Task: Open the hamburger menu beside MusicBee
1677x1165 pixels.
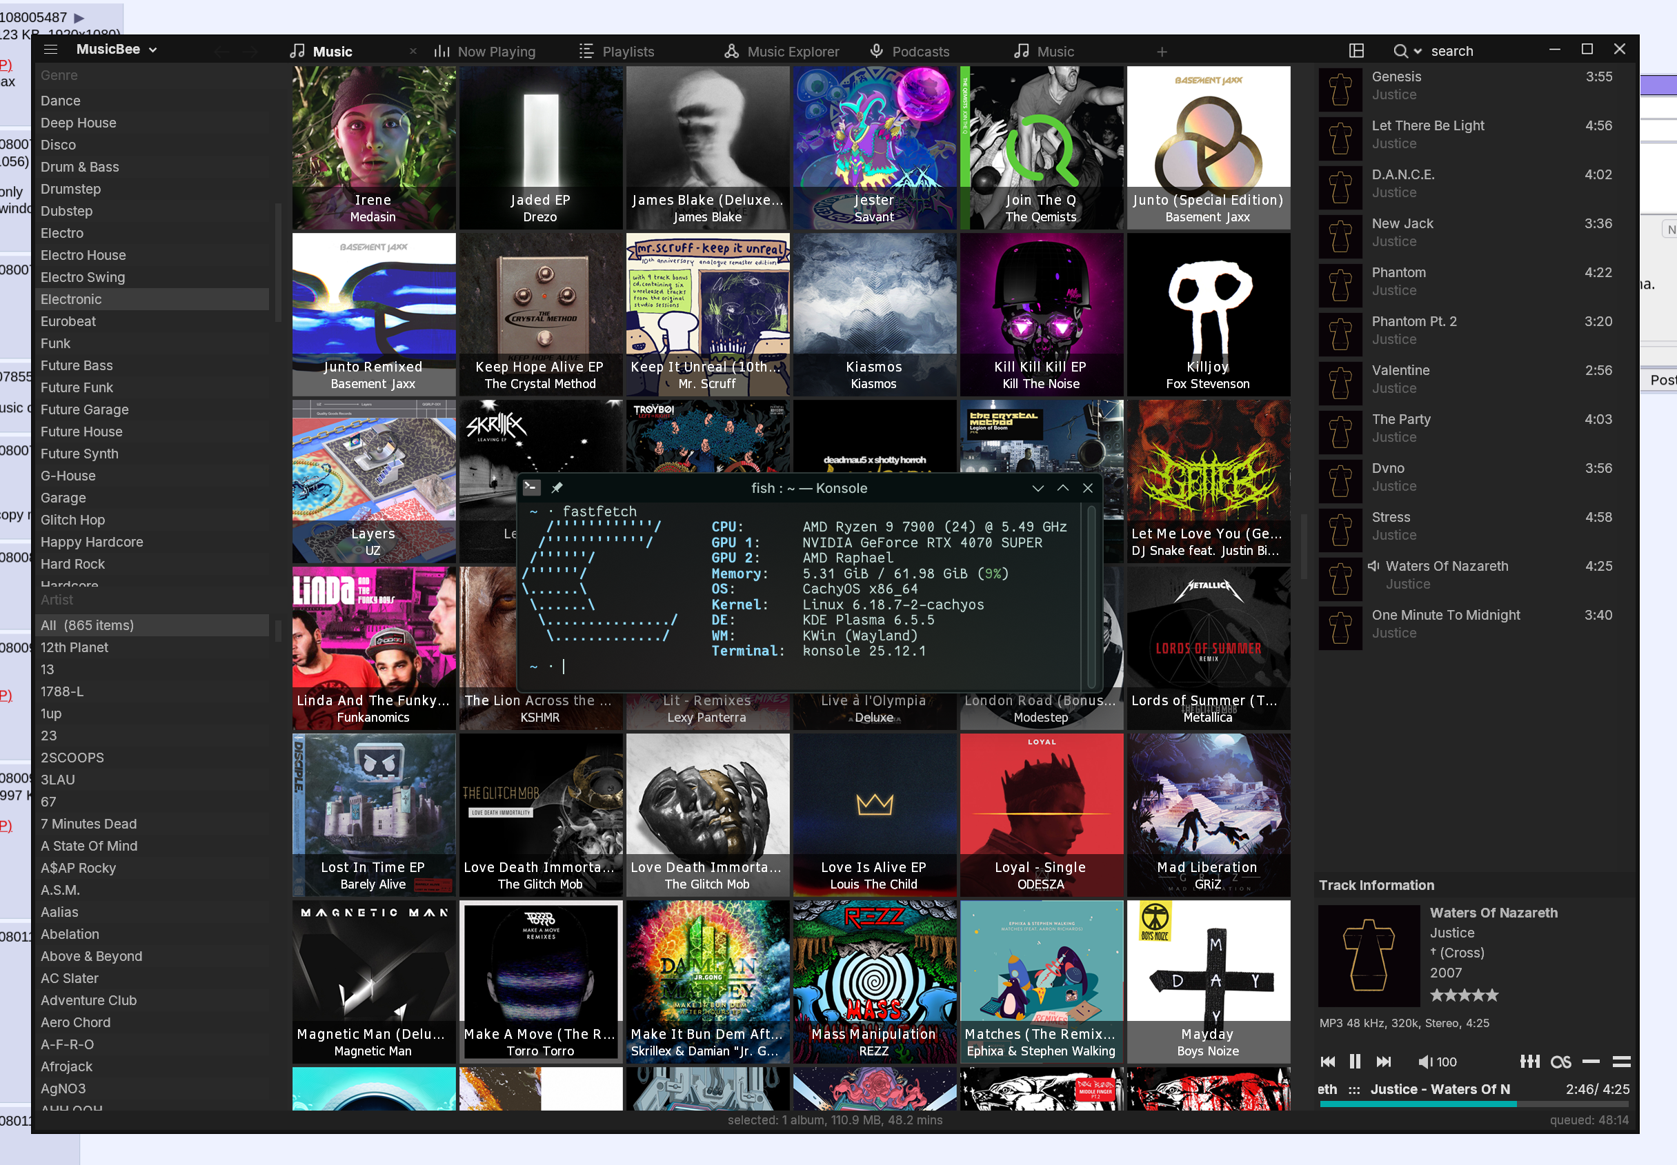Action: (x=50, y=50)
